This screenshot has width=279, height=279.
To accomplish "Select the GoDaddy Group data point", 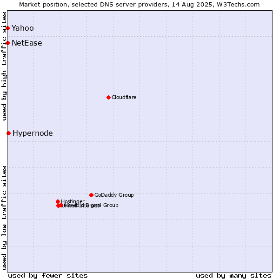I will pos(91,195).
